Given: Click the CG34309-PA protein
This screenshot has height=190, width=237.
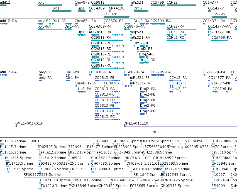Looking at the screenshot, I should tap(90, 75).
